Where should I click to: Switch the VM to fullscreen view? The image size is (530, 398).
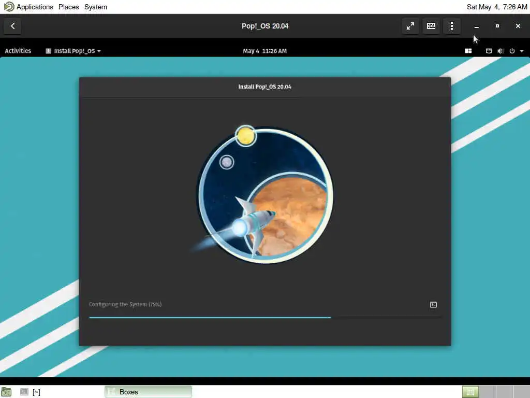tap(410, 26)
